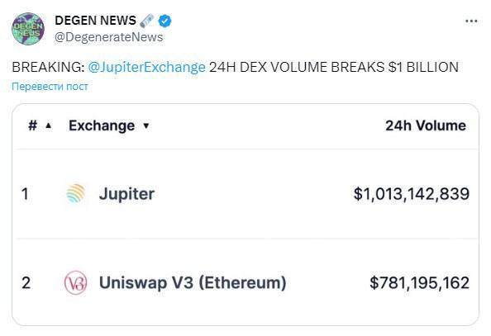This screenshot has width=491, height=336.
Task: Click the Exchange column header label
Action: (x=102, y=125)
